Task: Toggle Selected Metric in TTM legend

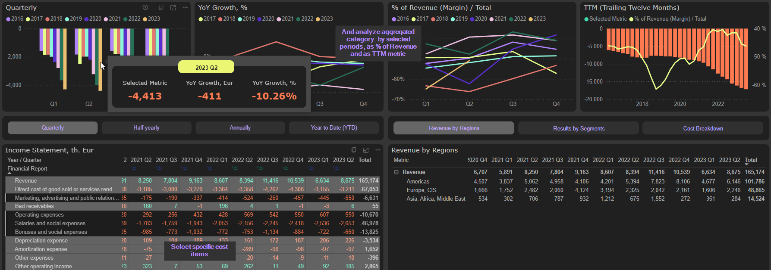Action: tap(605, 19)
